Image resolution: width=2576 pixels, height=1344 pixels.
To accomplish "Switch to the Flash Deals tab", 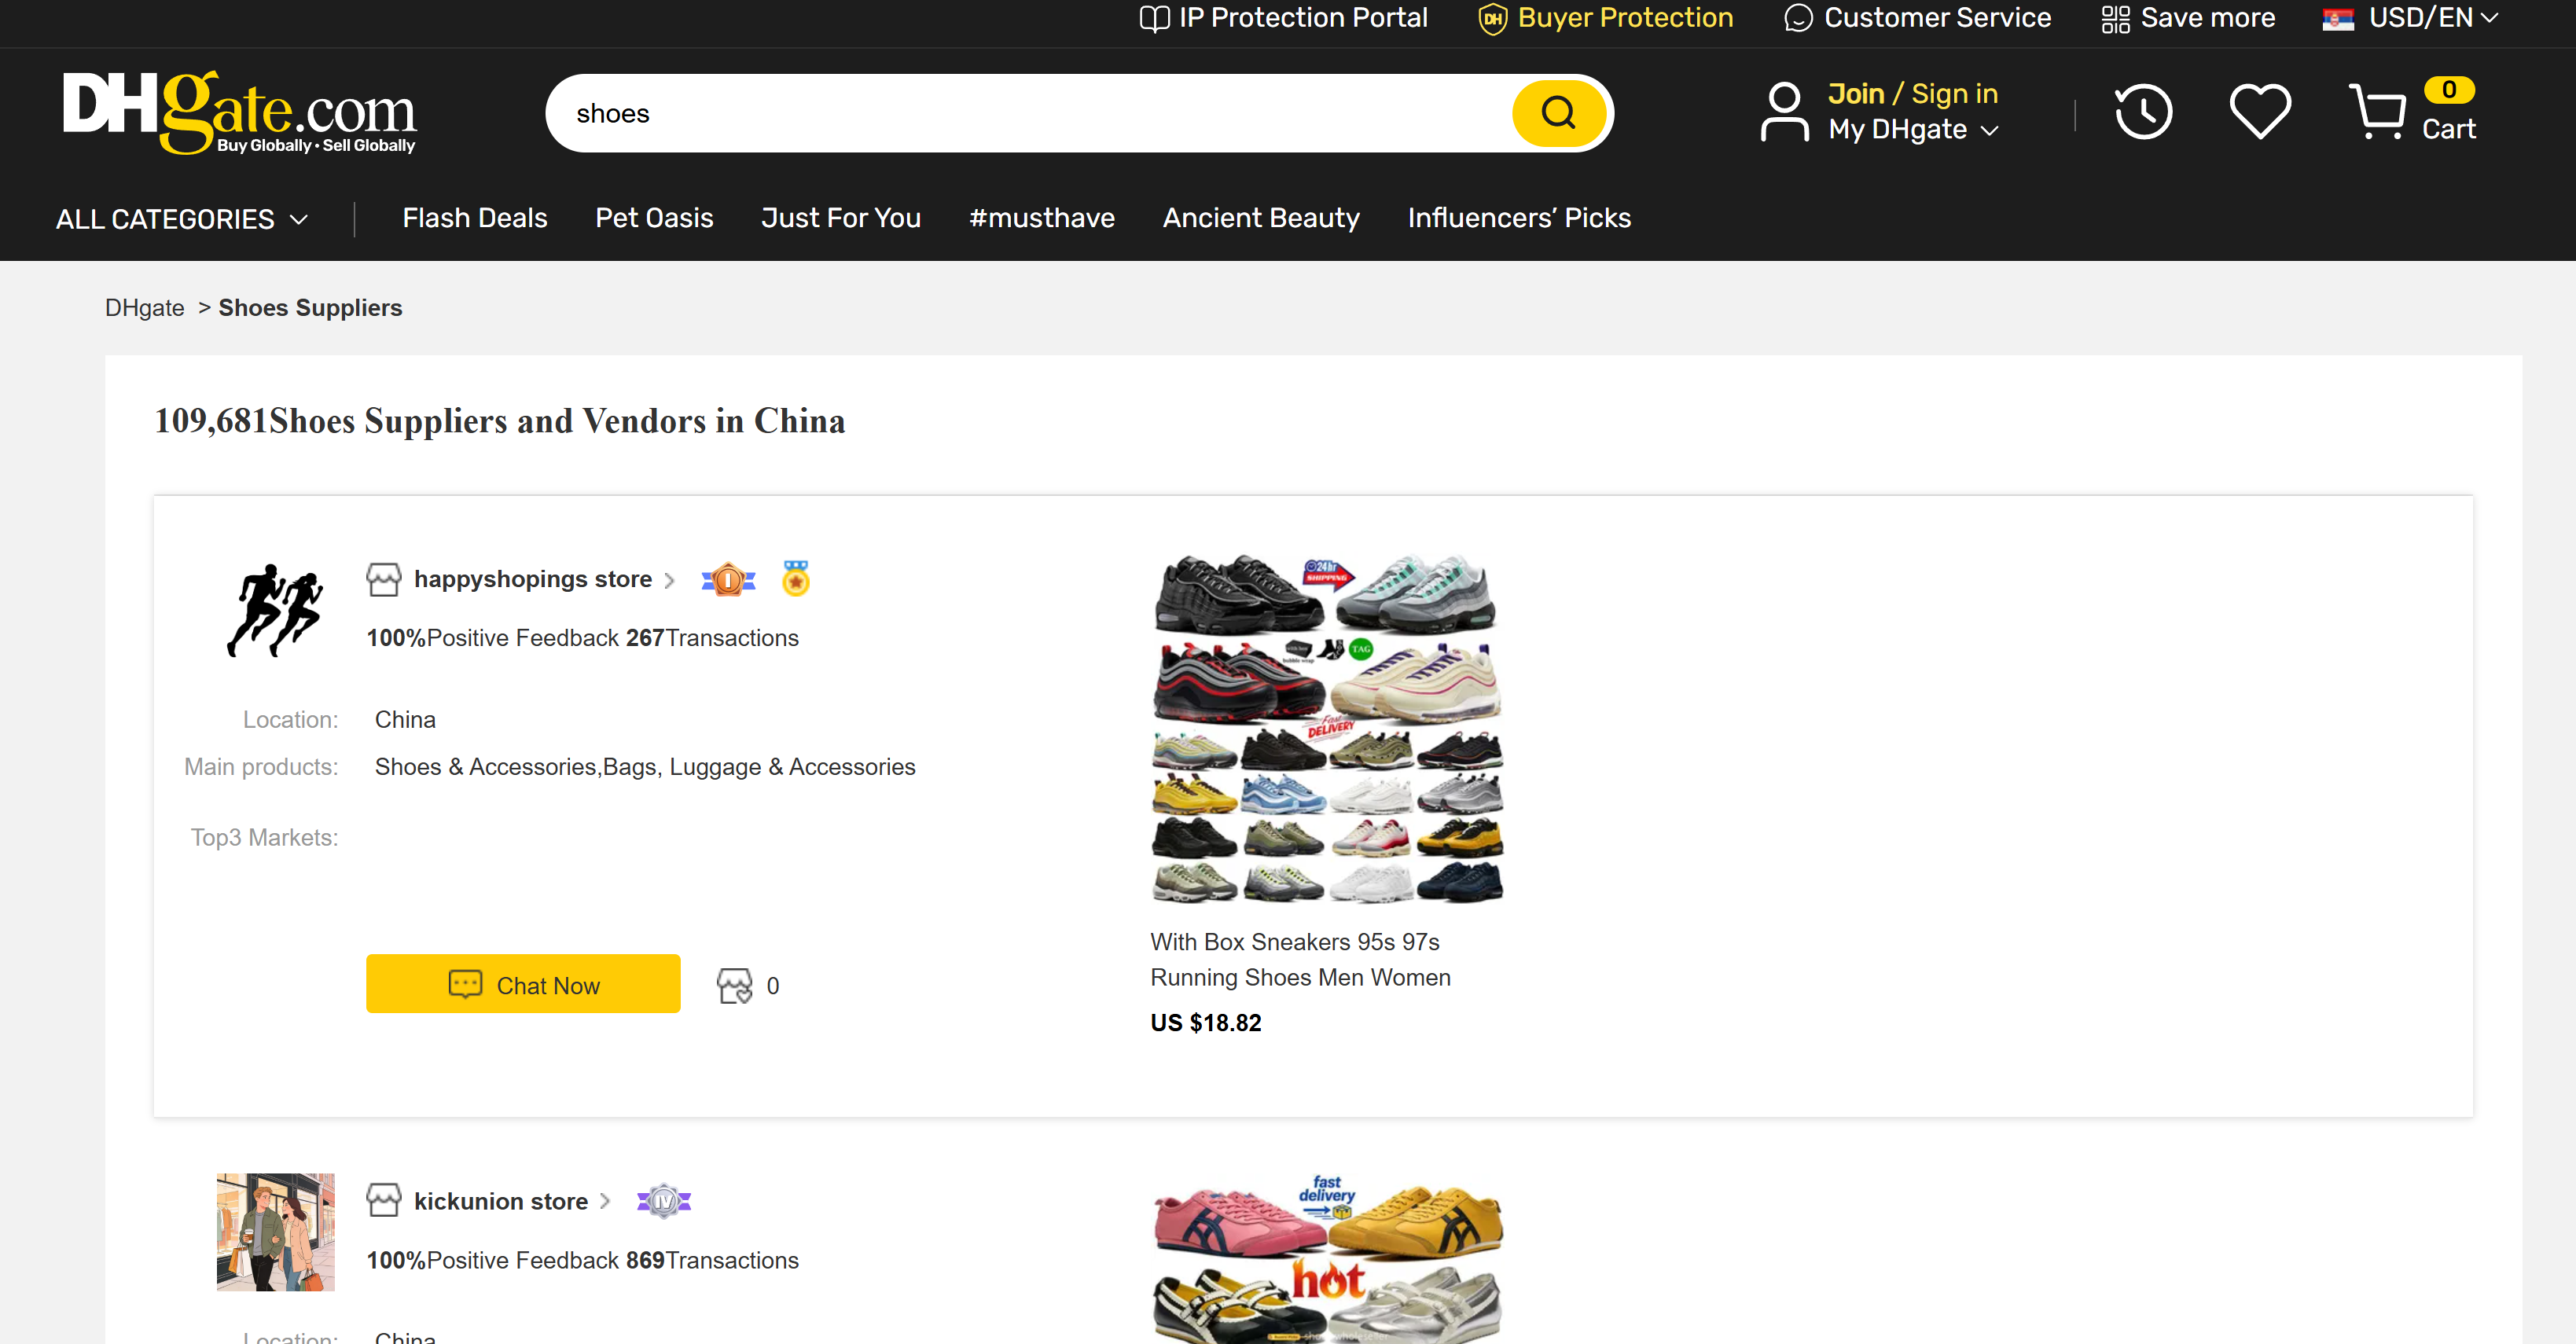I will click(474, 218).
